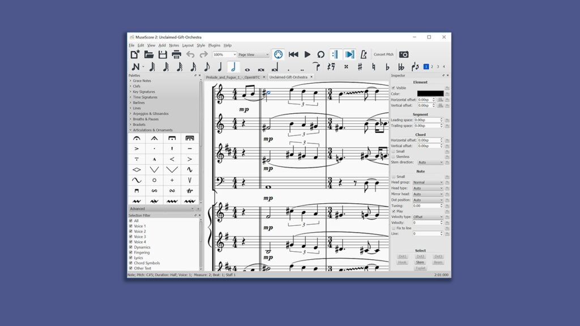Viewport: 580px width, 326px height.
Task: Redo the last action
Action: pos(204,55)
